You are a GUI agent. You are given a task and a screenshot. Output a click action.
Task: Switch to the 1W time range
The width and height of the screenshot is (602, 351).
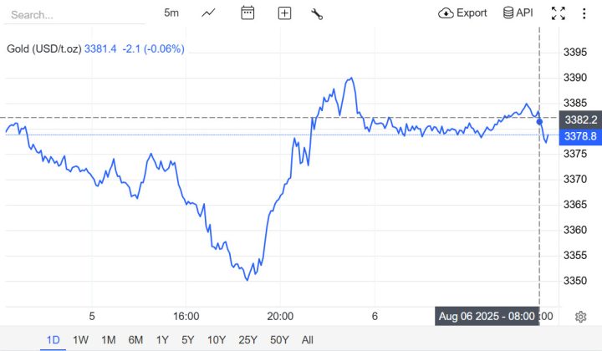point(80,339)
